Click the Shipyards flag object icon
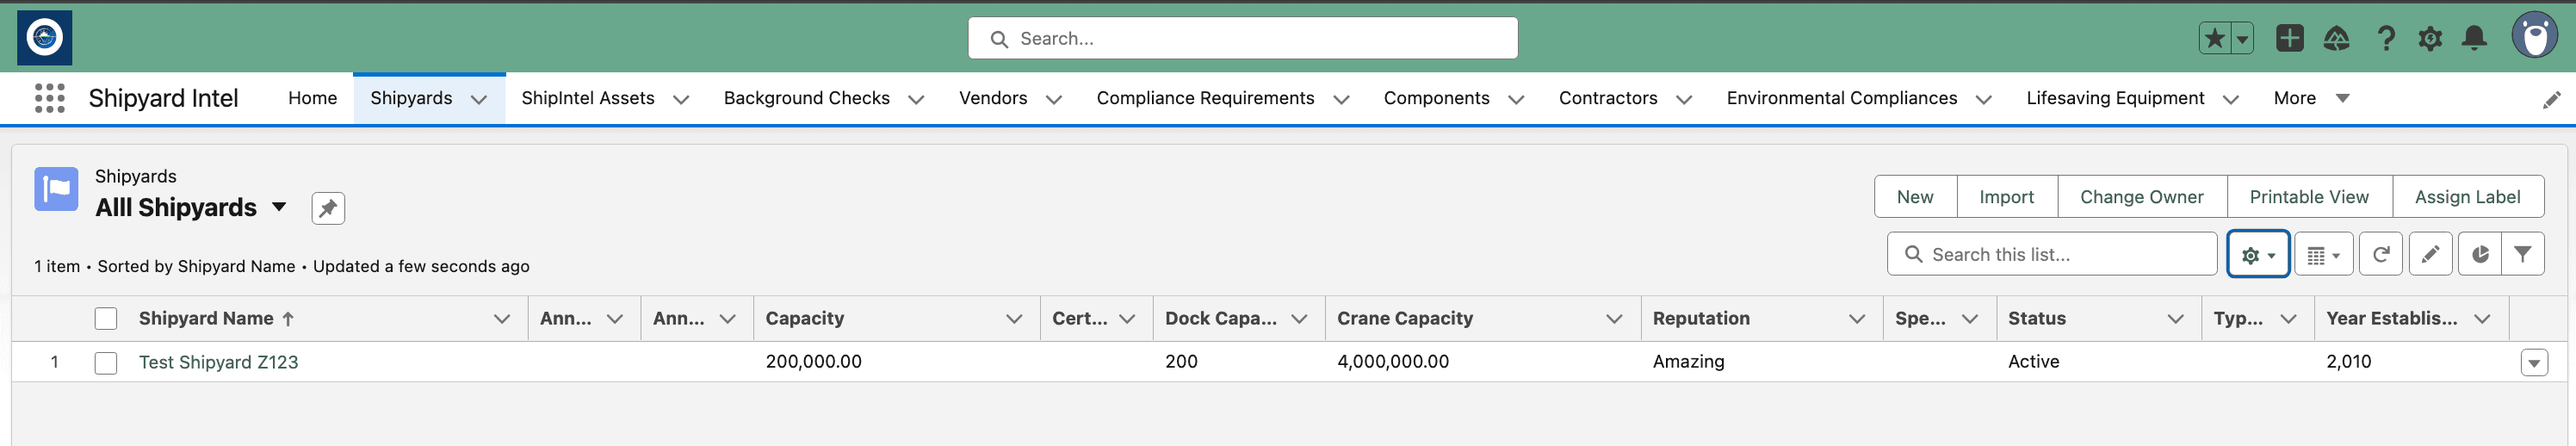The image size is (2576, 446). (56, 189)
